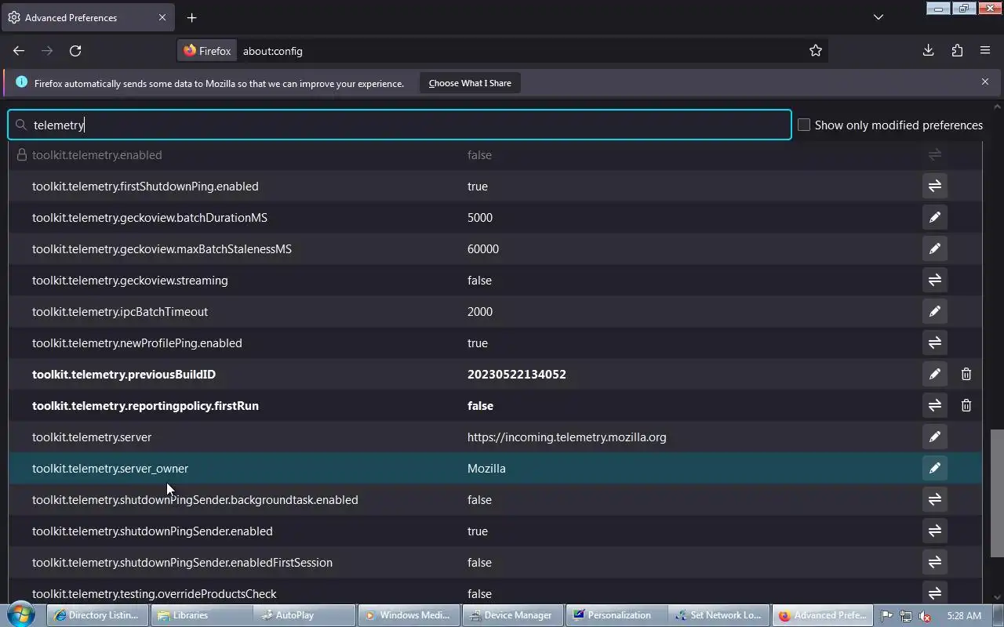
Task: Select https://incoming.telemetry.mozilla.org value
Action: pos(566,437)
